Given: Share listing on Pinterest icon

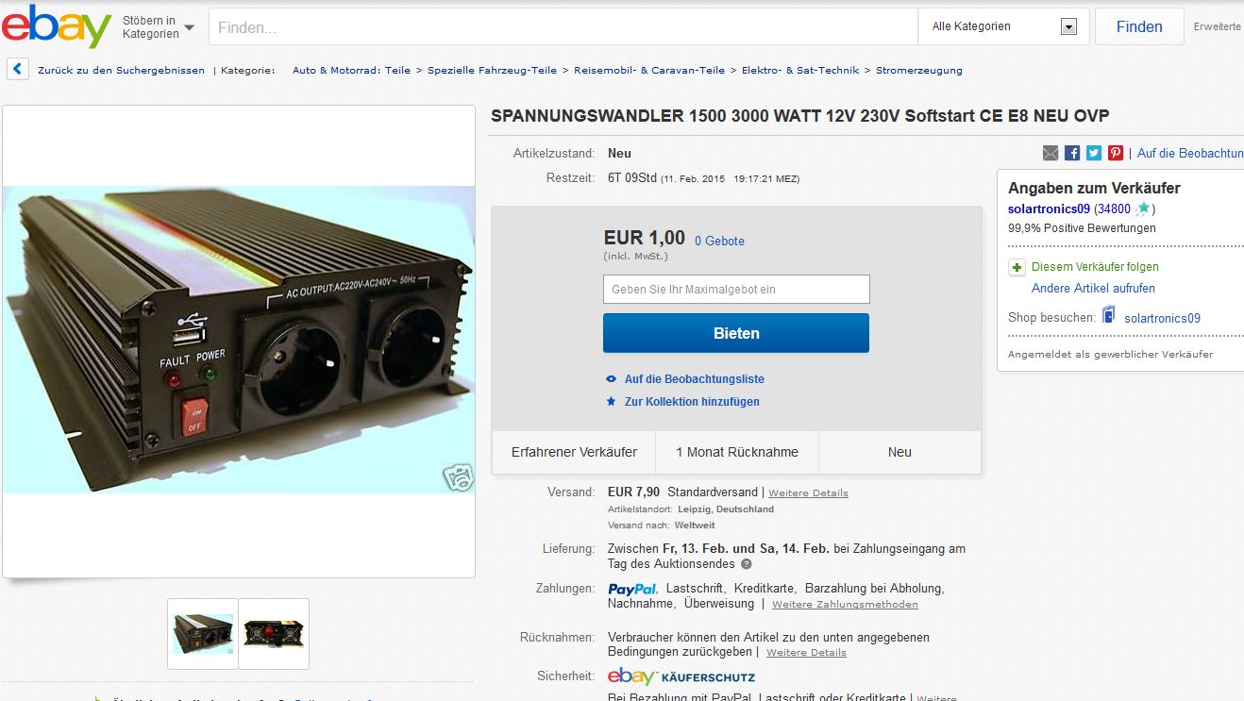Looking at the screenshot, I should [x=1116, y=153].
